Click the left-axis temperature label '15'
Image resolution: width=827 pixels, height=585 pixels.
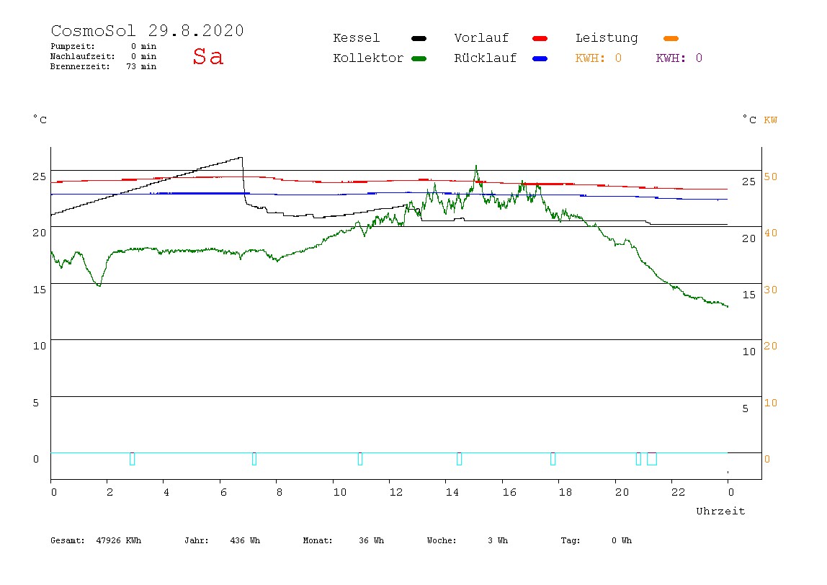(40, 290)
